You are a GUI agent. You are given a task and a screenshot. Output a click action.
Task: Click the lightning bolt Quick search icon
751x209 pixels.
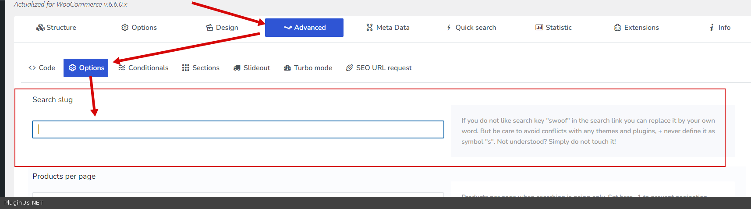(x=449, y=28)
